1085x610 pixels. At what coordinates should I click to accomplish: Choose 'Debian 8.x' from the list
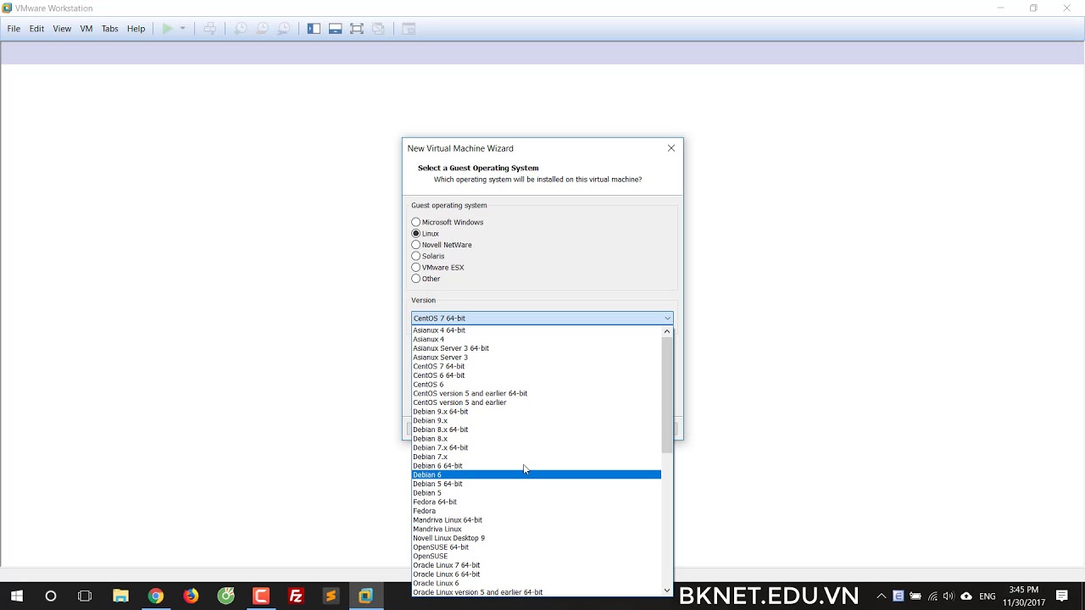coord(536,439)
